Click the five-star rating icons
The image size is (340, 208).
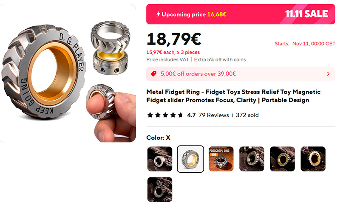click(x=165, y=115)
